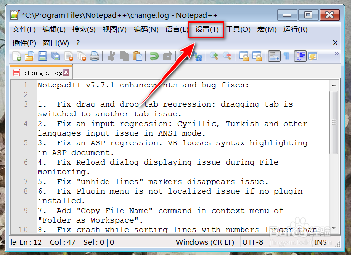Open the 设置(T) menu

(207, 29)
